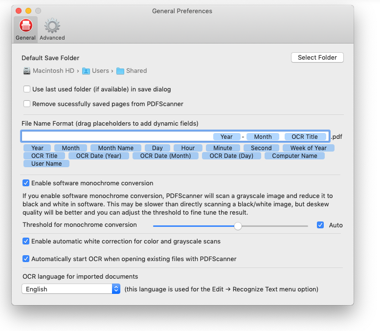Click the OCR Title placeholder in list
This screenshot has width=380, height=331.
44,156
